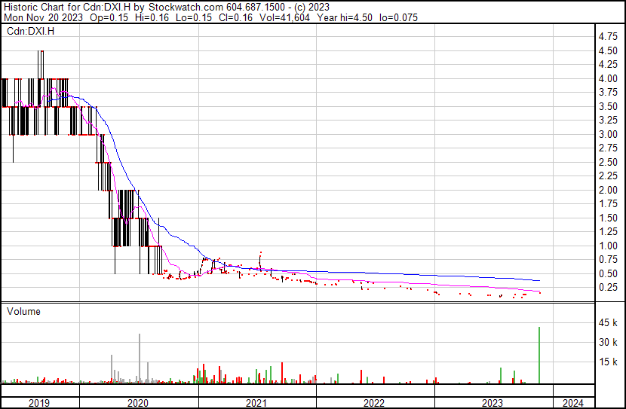Click the 'Op=0.15' opening price text
The image size is (626, 409).
(109, 17)
